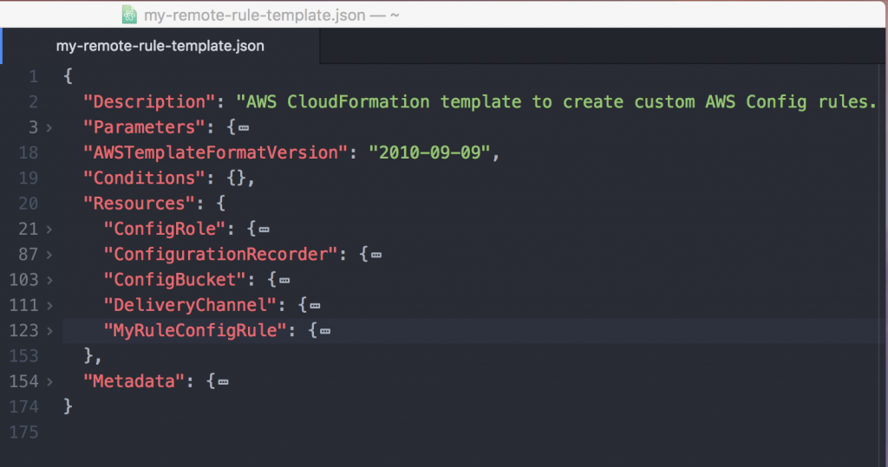Screen dimensions: 888x467
Task: Click the "ConfigBucket" key text
Action: pos(174,280)
